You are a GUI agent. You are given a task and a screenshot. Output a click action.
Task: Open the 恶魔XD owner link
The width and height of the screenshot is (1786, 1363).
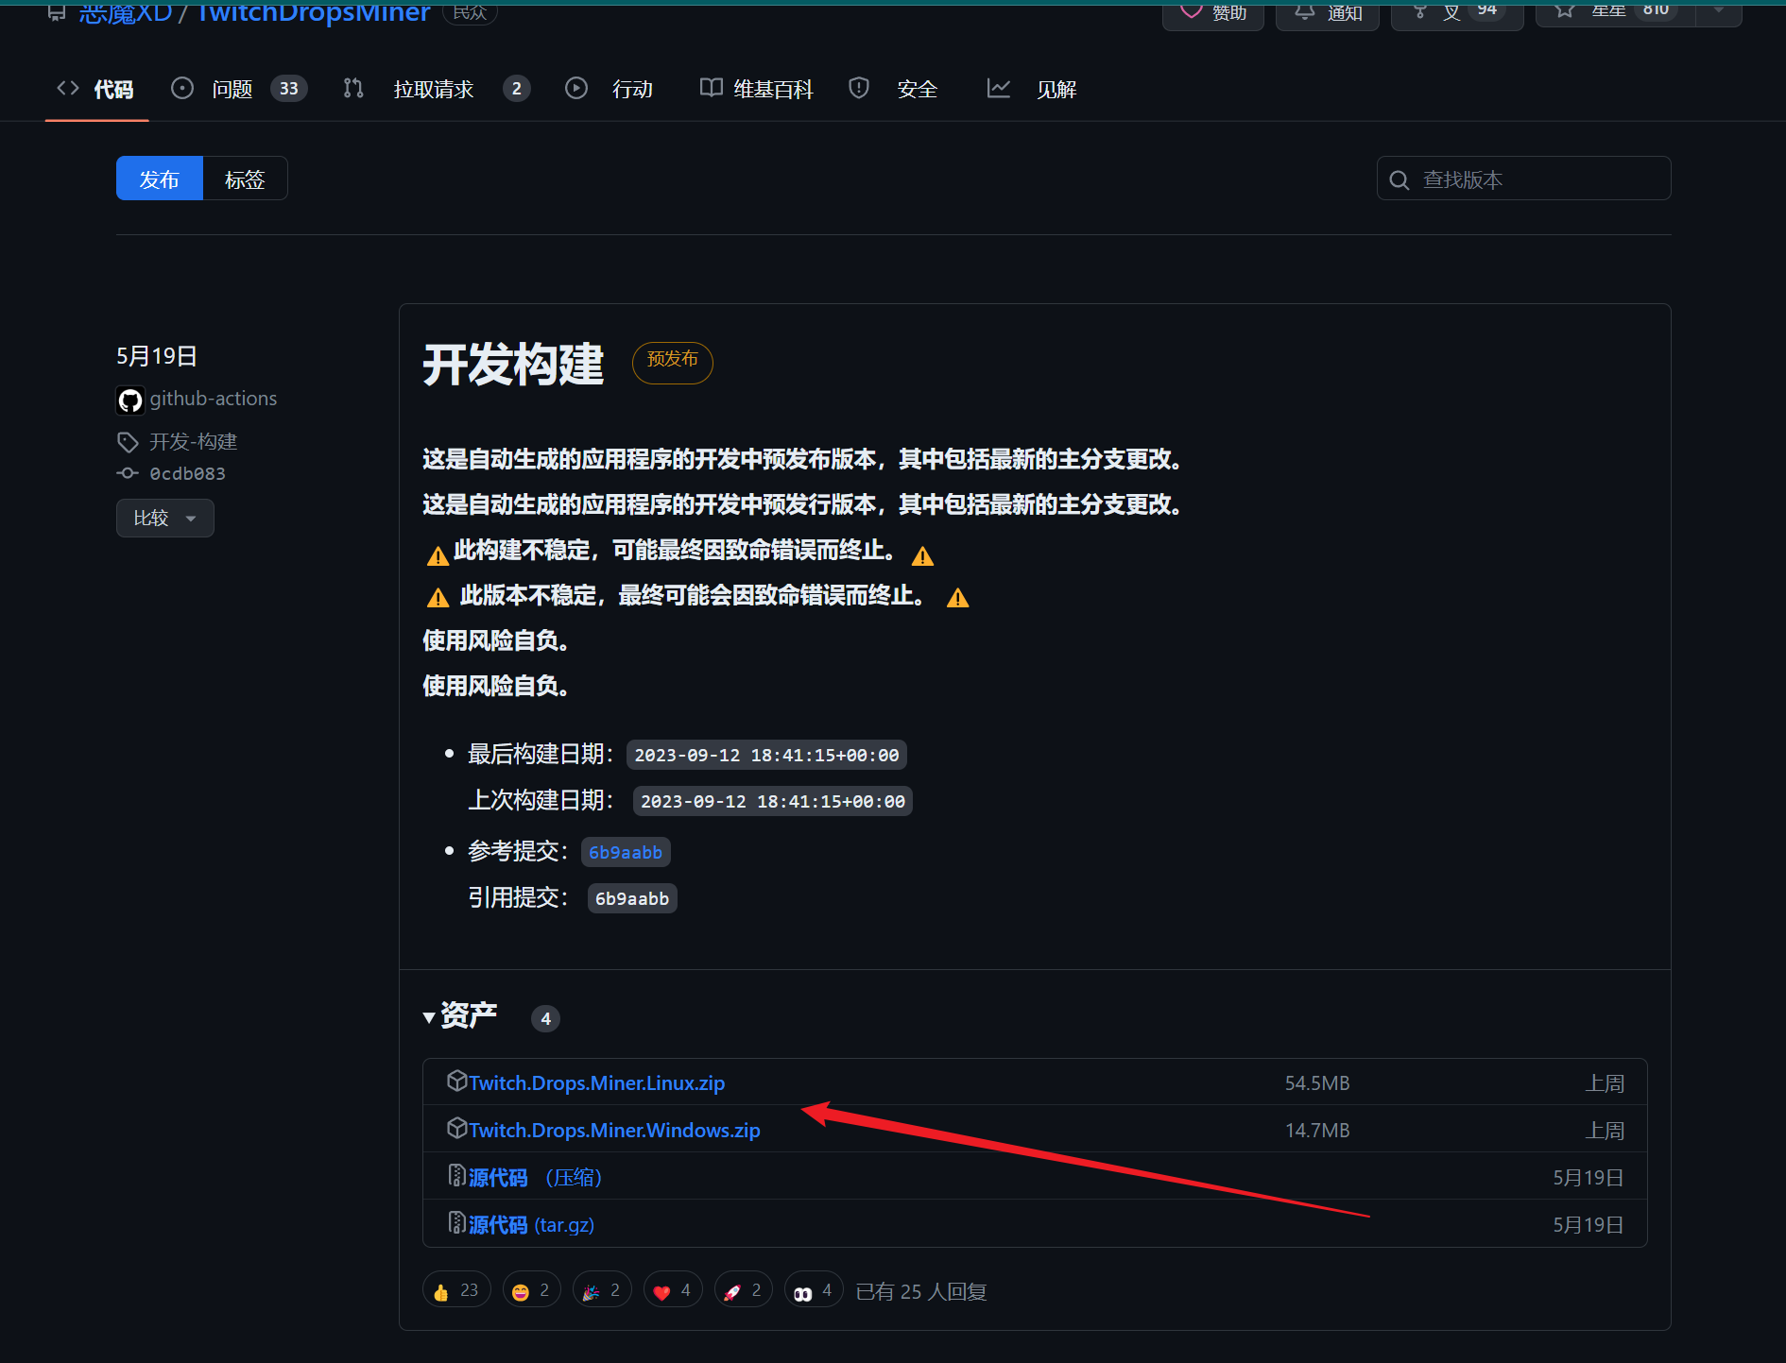tap(125, 13)
